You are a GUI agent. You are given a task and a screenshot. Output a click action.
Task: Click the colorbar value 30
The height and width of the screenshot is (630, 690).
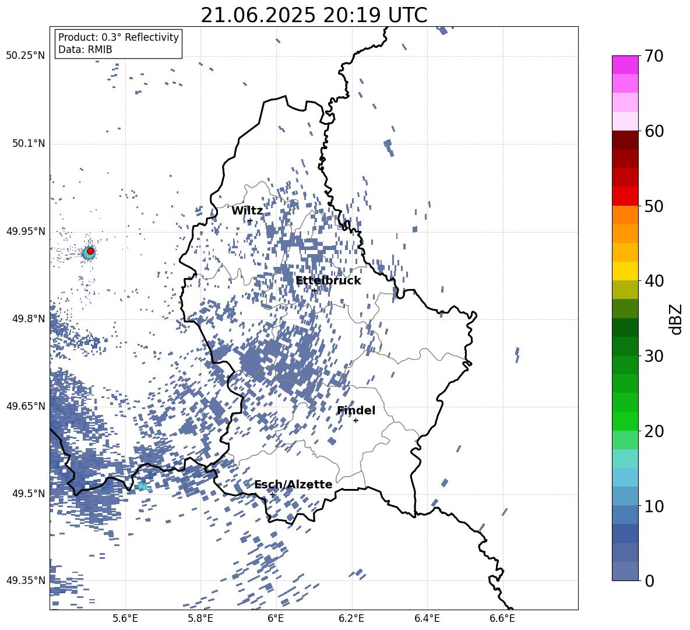coord(654,356)
